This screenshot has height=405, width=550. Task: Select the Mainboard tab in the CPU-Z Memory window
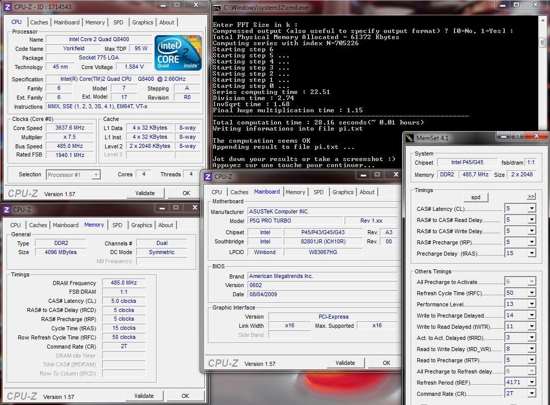pyautogui.click(x=66, y=225)
